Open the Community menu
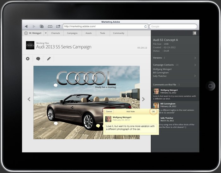Screen dimensions: 221x173 (118, 33)
